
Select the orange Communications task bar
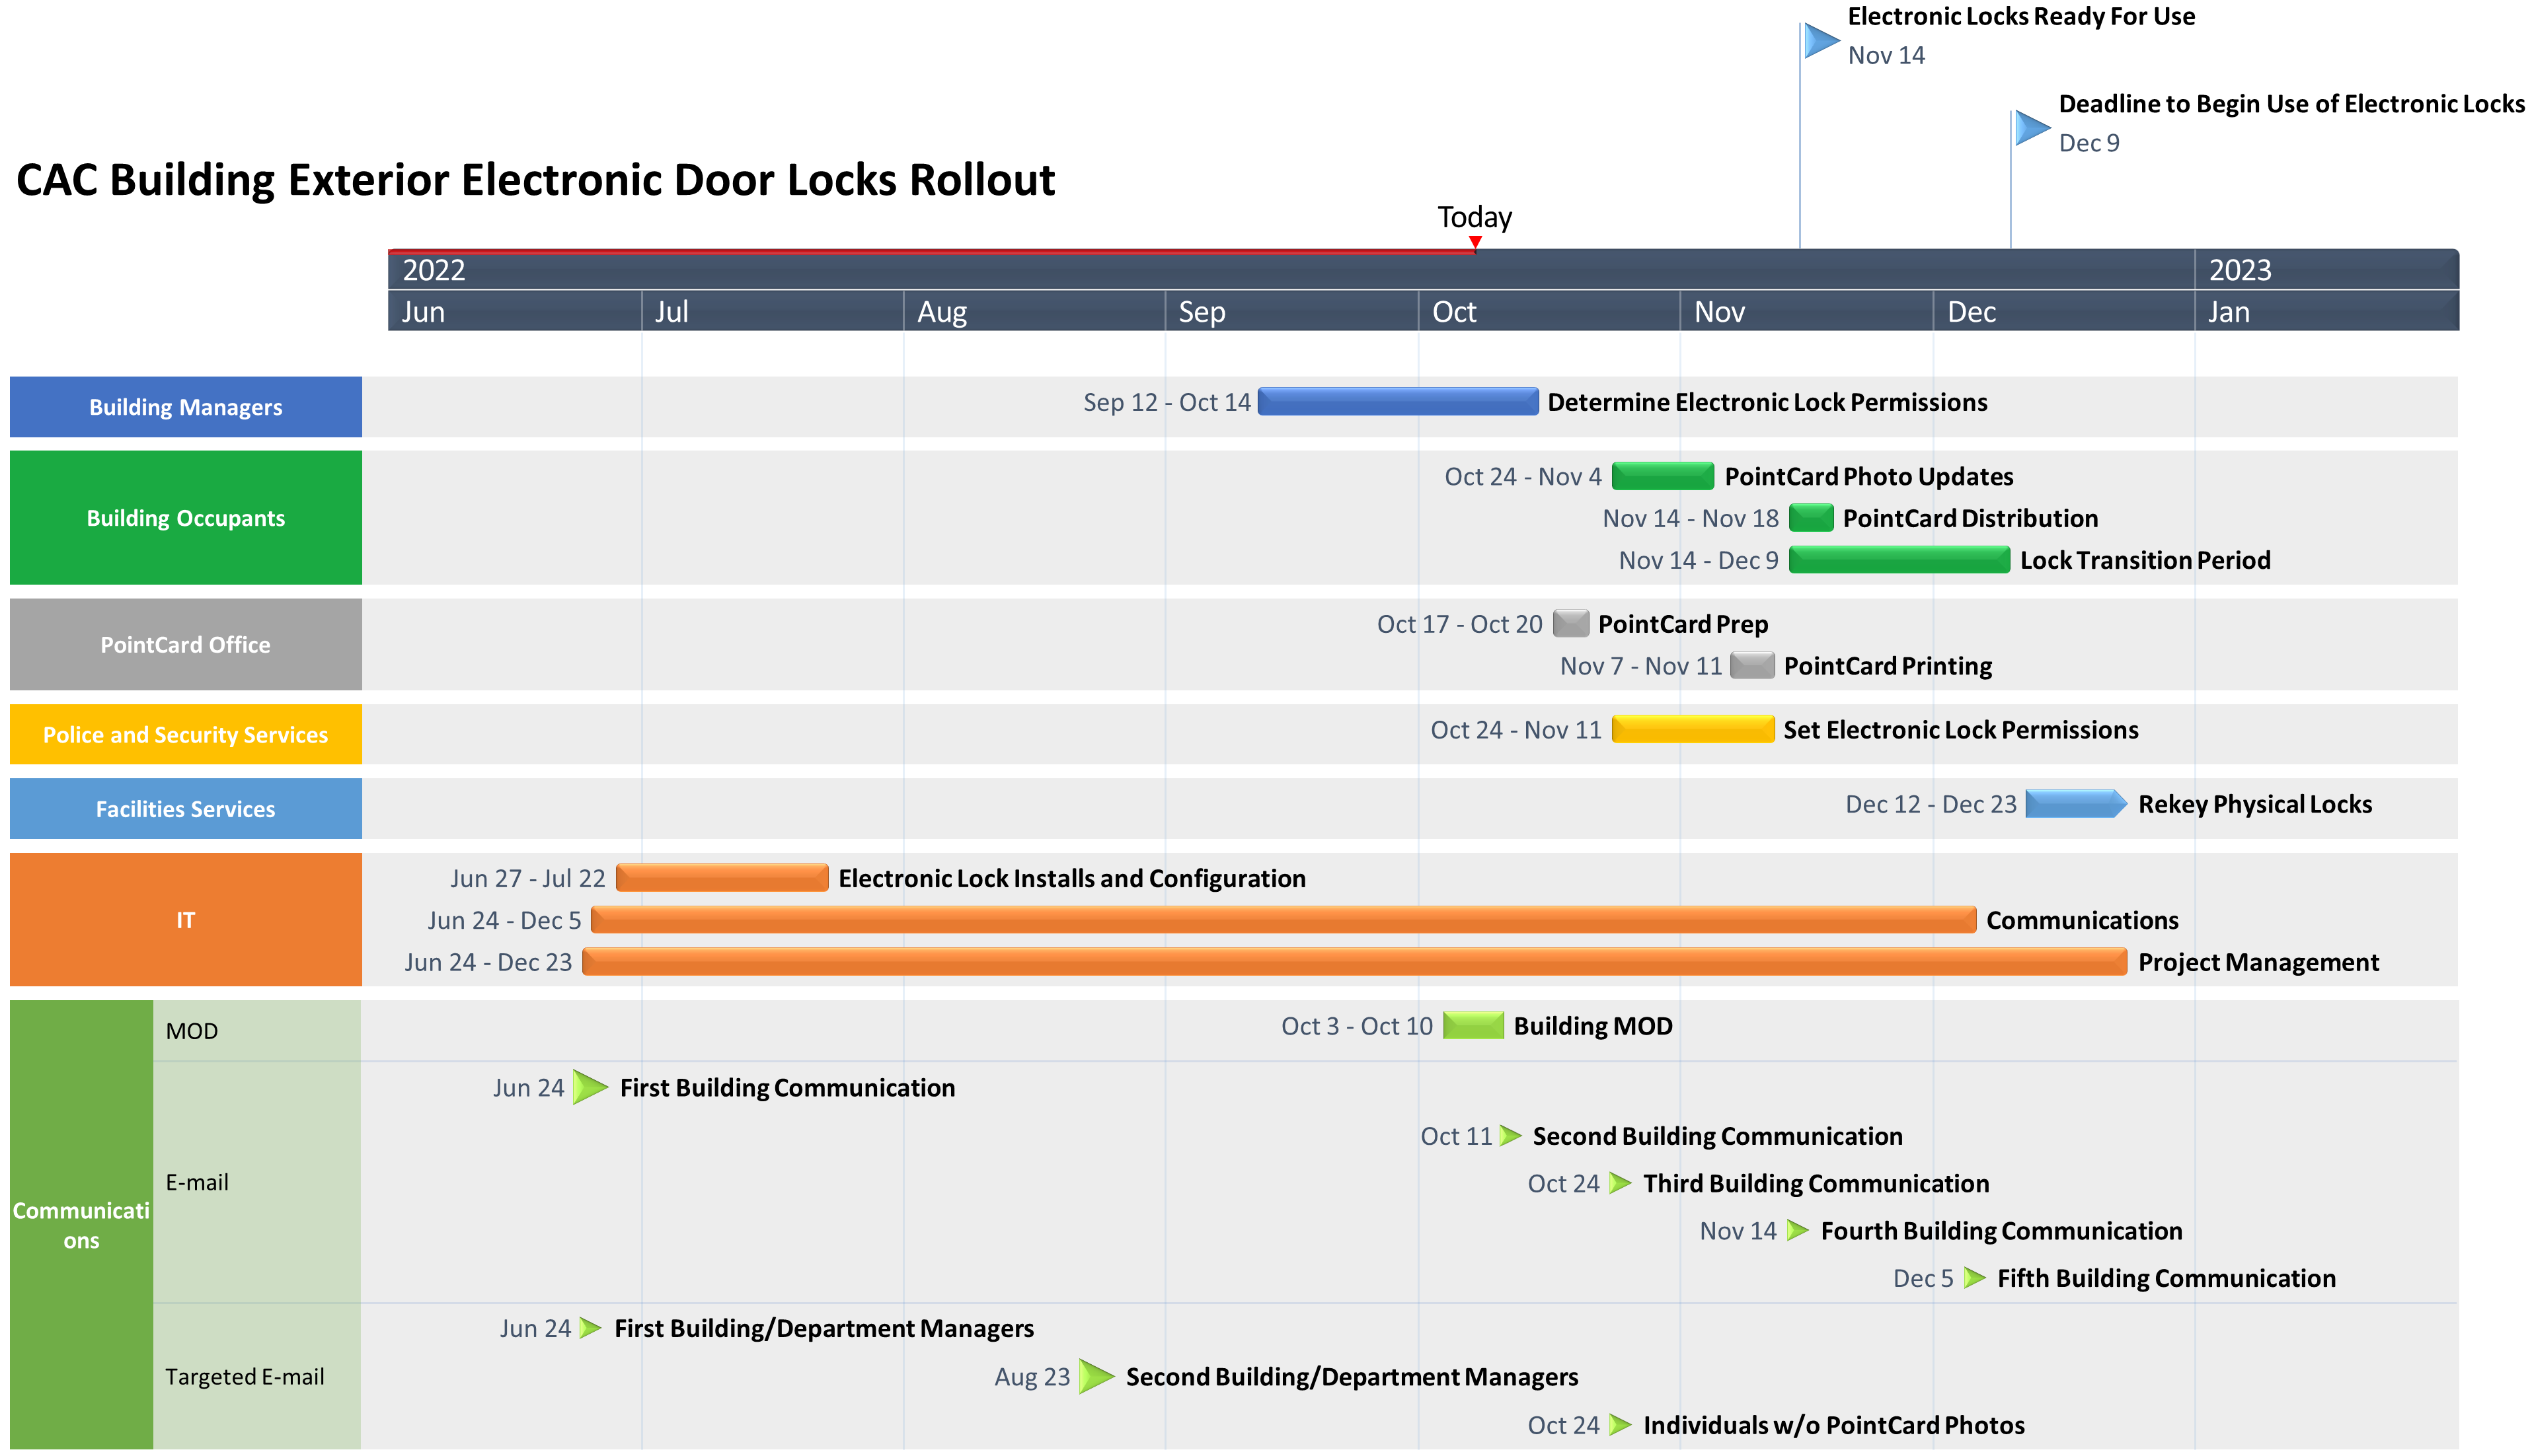click(x=1284, y=920)
